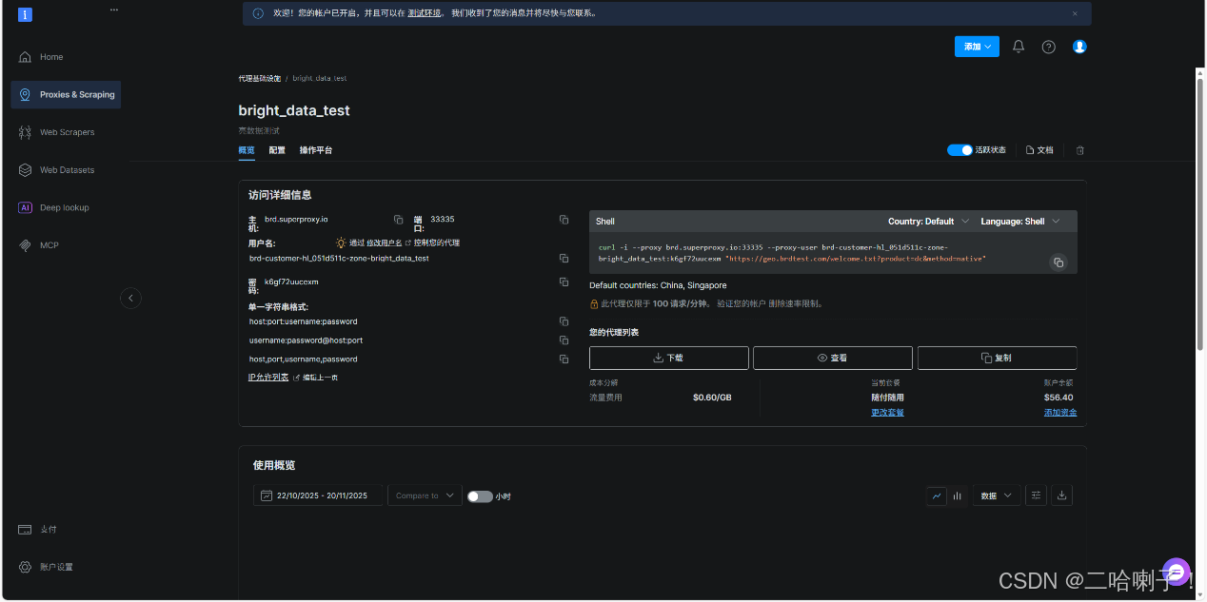Open Home in the sidebar

coord(51,57)
